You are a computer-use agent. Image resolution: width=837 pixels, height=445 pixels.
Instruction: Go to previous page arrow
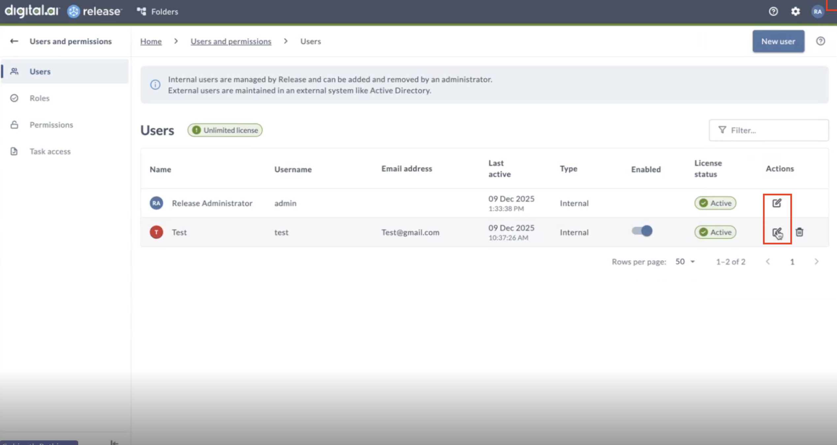coord(768,262)
